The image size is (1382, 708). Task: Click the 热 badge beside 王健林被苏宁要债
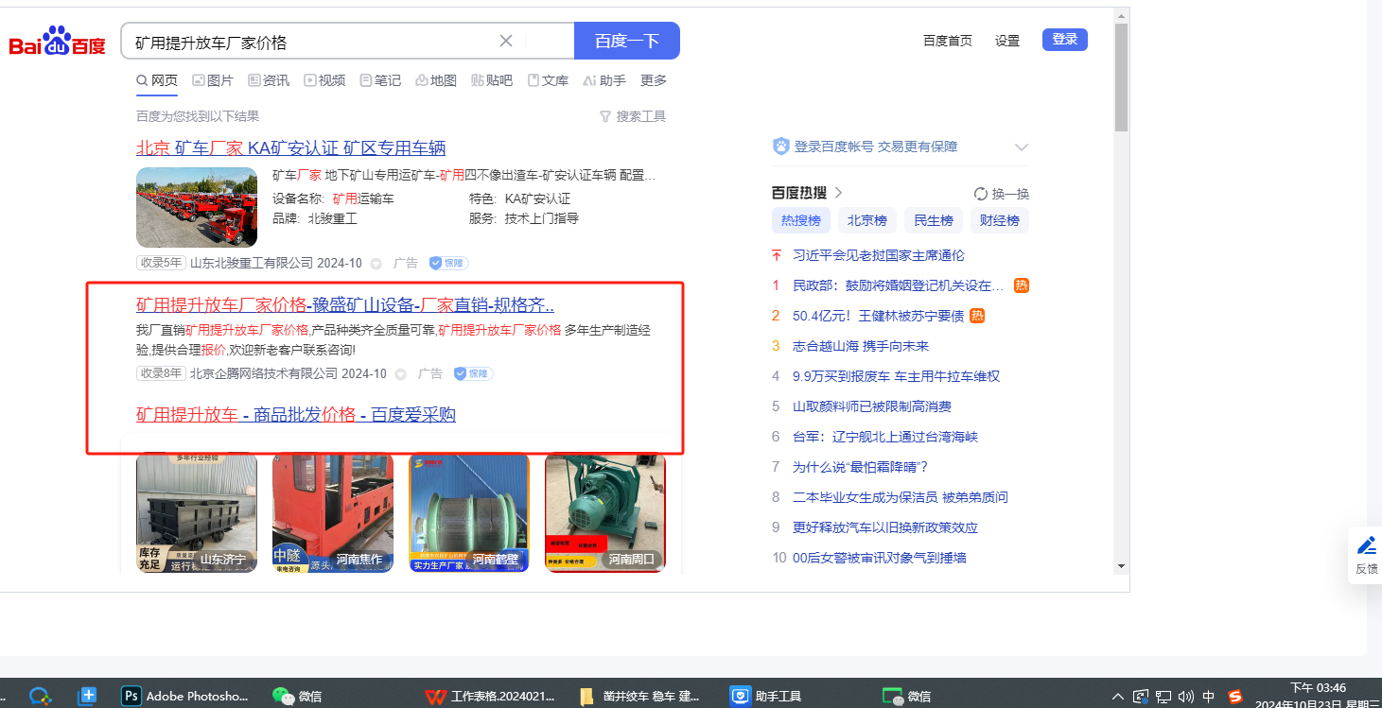[978, 315]
